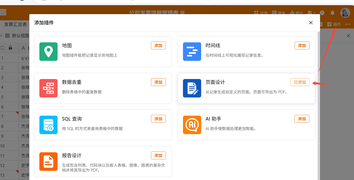Click the AI assistant orange icon
Image resolution: width=354 pixels, height=180 pixels.
click(192, 125)
